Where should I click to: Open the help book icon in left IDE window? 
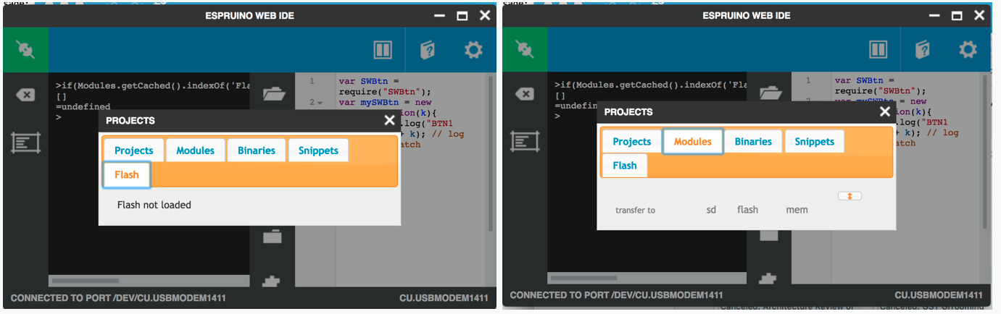[428, 50]
